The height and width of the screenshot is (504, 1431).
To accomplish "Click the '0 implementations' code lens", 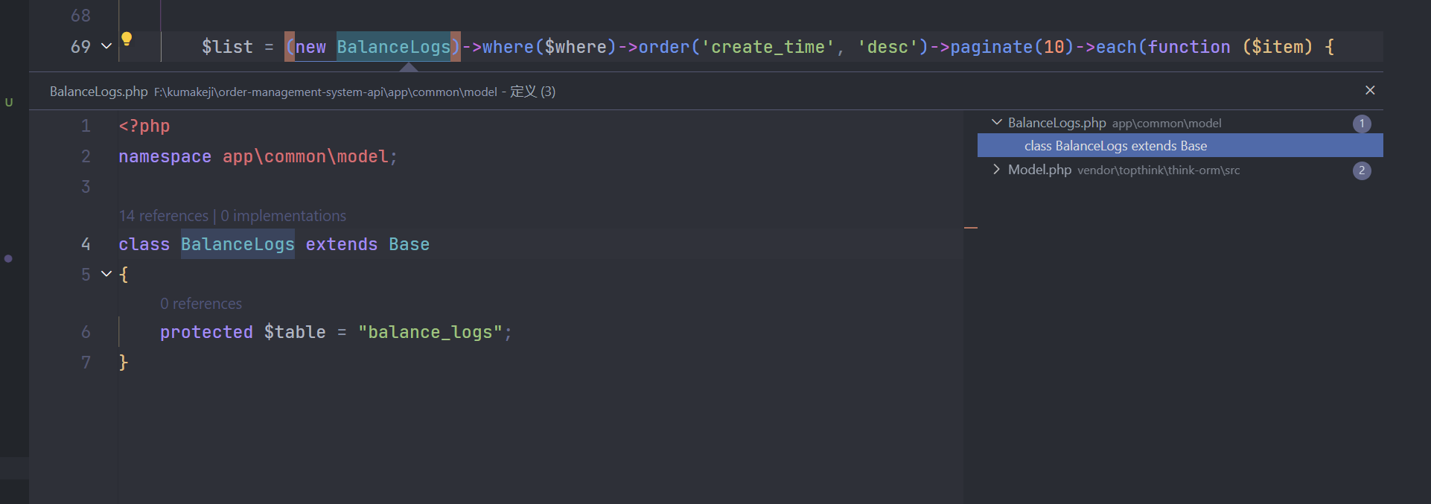I will (x=283, y=216).
